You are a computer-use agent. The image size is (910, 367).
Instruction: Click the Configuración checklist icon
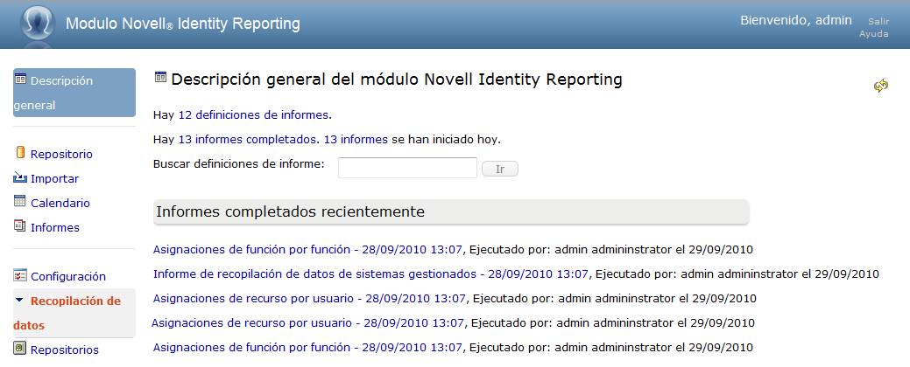tap(20, 275)
